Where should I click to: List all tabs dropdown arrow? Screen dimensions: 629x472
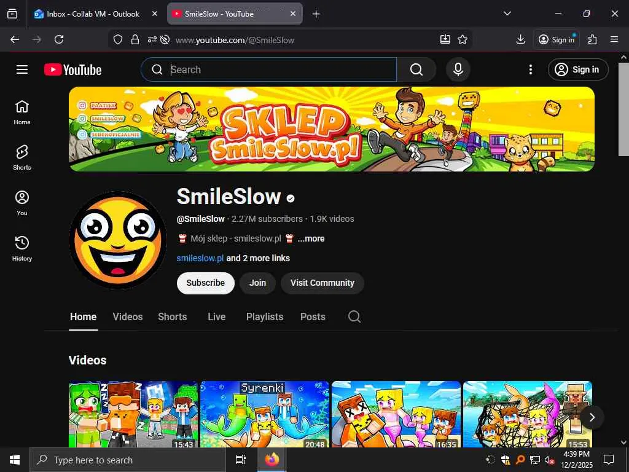[x=507, y=14]
